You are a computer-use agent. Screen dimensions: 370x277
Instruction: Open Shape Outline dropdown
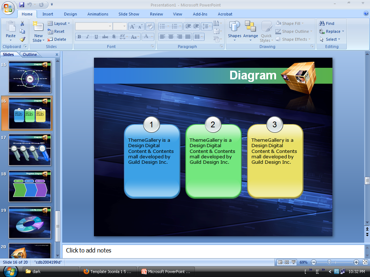tap(294, 31)
